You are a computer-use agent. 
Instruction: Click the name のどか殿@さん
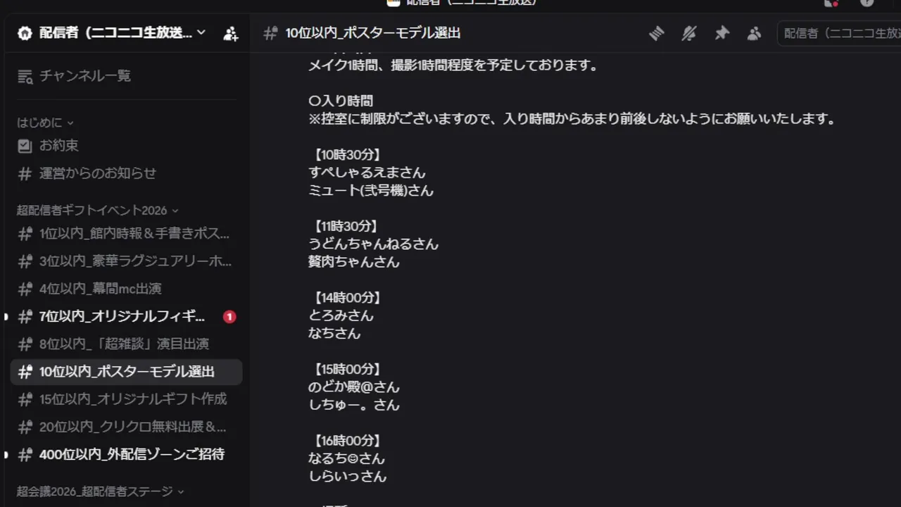pos(354,387)
